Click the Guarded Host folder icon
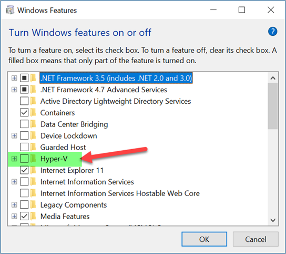Image resolution: width=286 pixels, height=254 pixels. (33, 147)
